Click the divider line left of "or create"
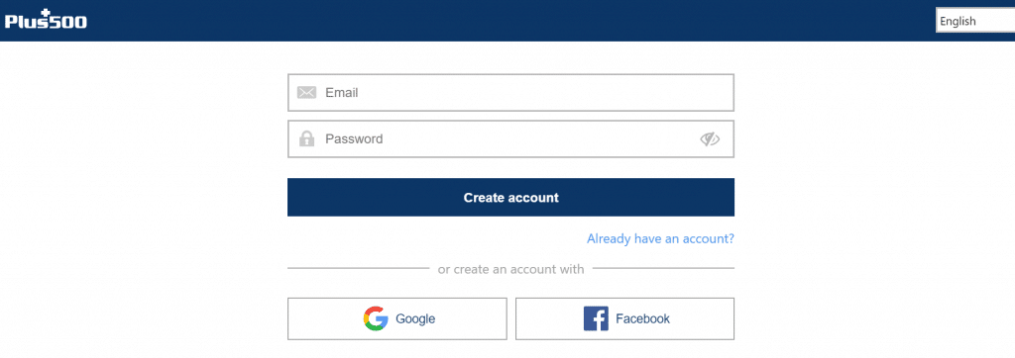Viewport: 1015px width, 358px height. tap(358, 268)
